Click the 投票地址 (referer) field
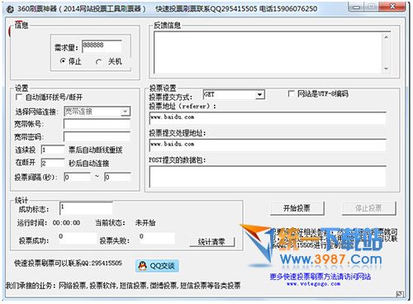 click(x=268, y=118)
